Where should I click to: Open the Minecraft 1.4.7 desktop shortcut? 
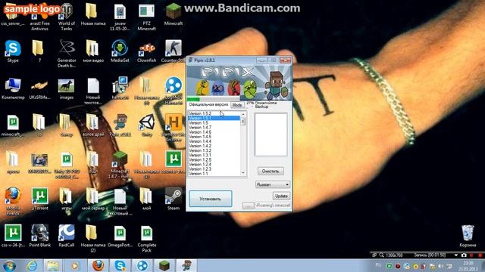pyautogui.click(x=120, y=165)
